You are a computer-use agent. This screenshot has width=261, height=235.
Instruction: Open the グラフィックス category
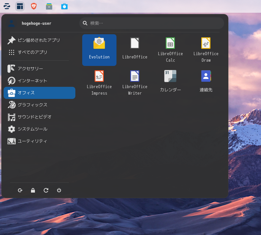pyautogui.click(x=39, y=105)
